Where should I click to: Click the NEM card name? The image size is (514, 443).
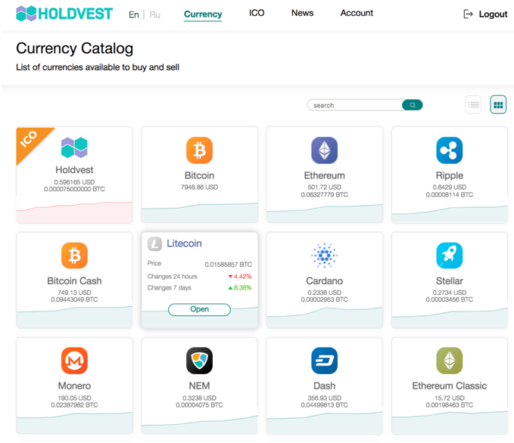click(199, 386)
